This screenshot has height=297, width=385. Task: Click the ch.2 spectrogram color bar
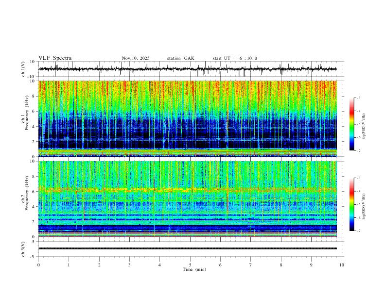point(351,204)
